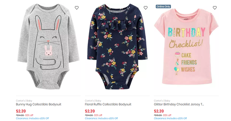Open Floral Ruffle Collectible Bodysuit title link
The height and width of the screenshot is (121, 231).
[108, 104]
